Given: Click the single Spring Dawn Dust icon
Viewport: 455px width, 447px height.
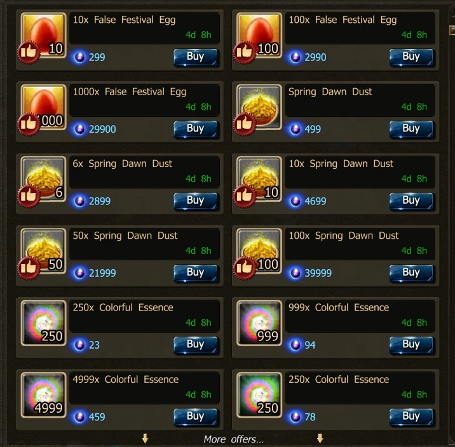Looking at the screenshot, I should tap(259, 107).
